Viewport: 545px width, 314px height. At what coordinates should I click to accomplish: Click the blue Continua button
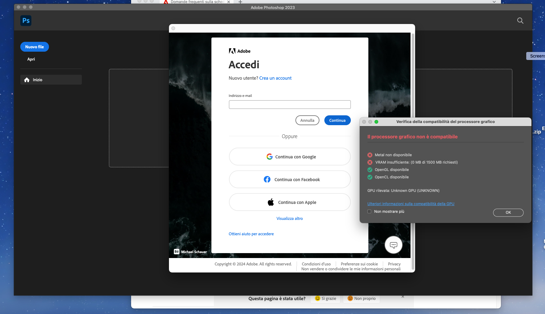(x=337, y=120)
